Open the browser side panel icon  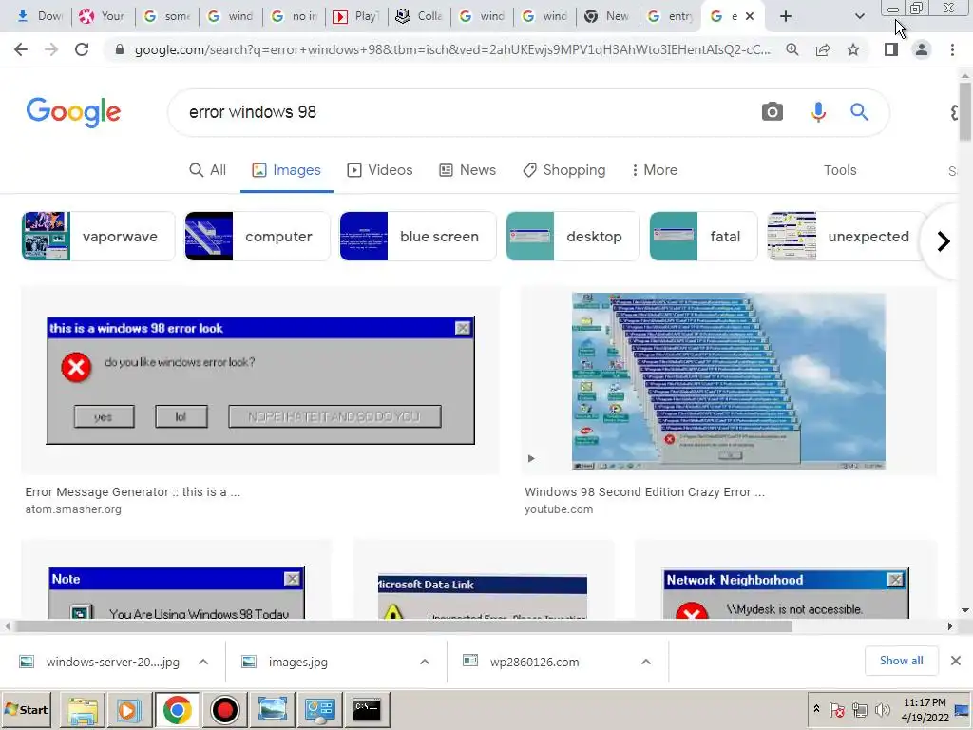(891, 49)
